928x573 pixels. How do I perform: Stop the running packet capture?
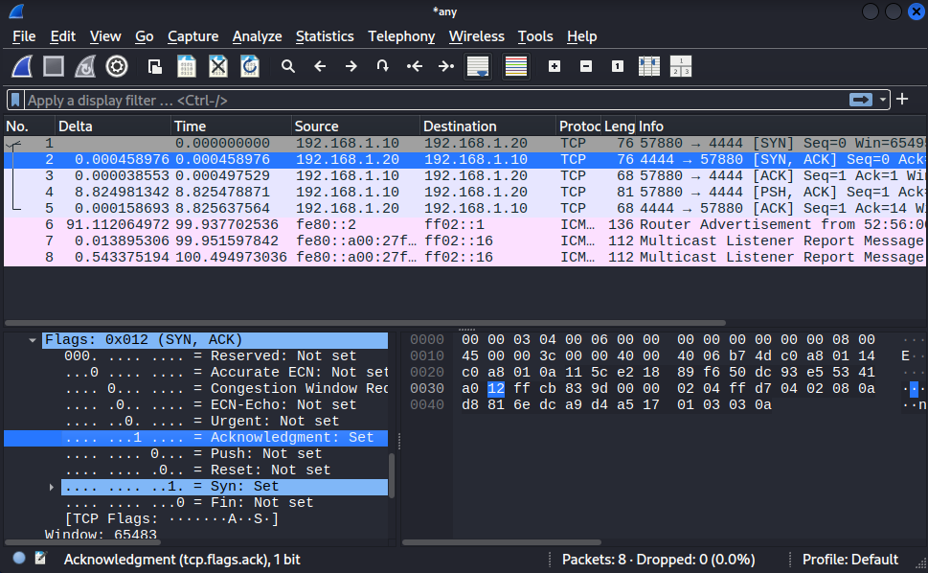(x=54, y=66)
